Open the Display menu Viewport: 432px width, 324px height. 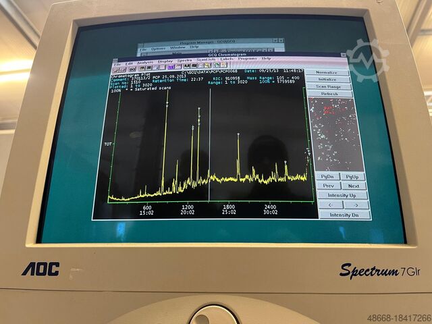point(165,61)
